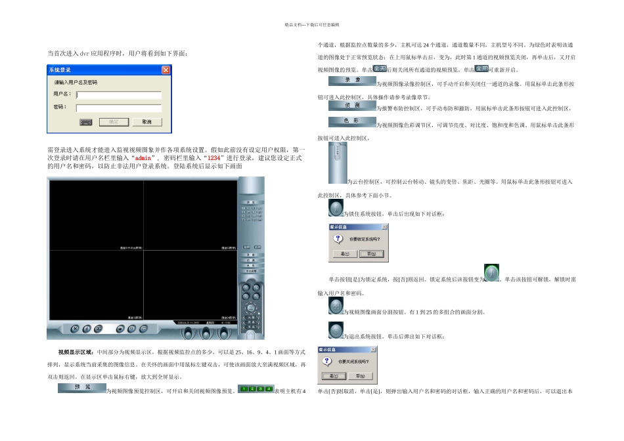Click the exit system round icon
Screen dimensions: 624x441
[336, 330]
